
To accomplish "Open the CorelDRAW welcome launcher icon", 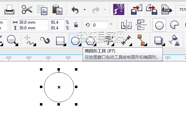I will (x=119, y=9).
